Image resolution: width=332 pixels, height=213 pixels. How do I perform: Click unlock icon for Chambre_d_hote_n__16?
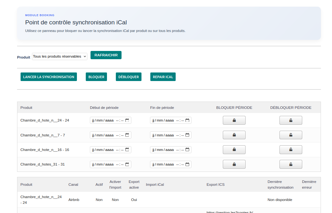[x=291, y=150]
